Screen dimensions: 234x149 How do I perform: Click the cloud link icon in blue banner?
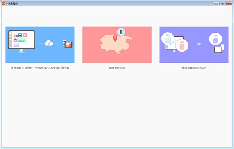click(x=49, y=43)
